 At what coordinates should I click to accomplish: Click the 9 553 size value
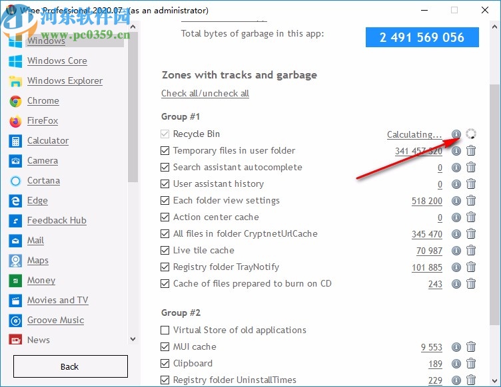tap(432, 347)
